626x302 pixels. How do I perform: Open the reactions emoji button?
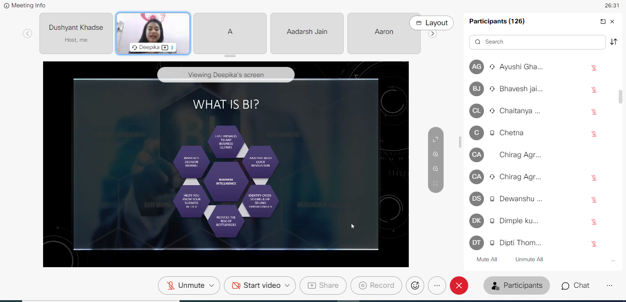click(x=415, y=286)
